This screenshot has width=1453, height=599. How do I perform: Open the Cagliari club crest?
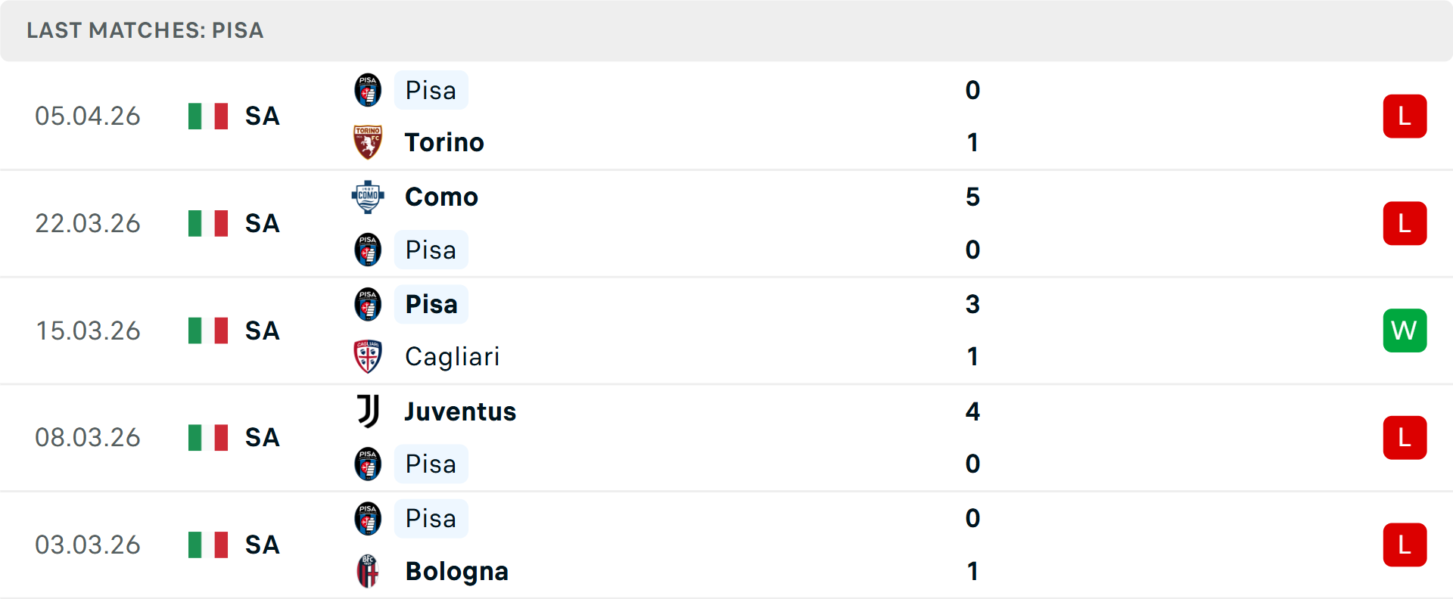[368, 356]
